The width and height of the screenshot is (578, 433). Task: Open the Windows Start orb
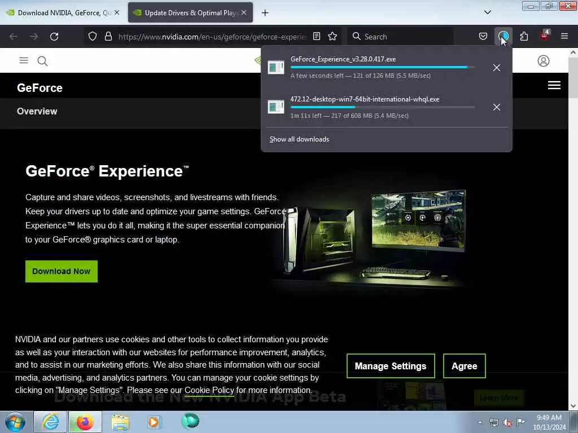tap(15, 422)
